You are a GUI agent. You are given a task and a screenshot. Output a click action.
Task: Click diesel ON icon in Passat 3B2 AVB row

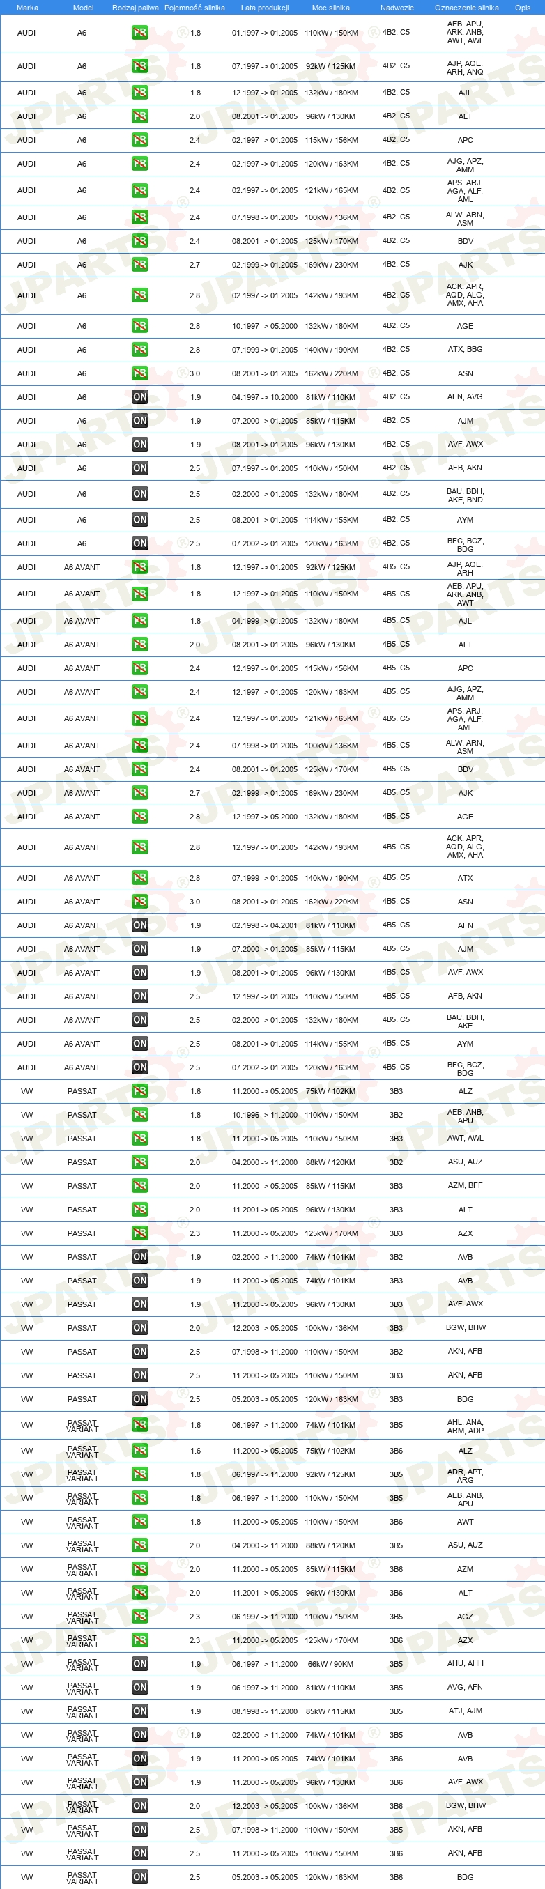(x=139, y=1257)
